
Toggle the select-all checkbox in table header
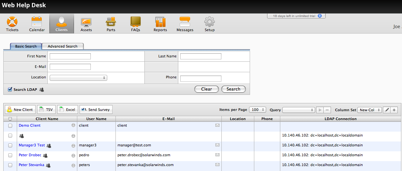coord(10,119)
